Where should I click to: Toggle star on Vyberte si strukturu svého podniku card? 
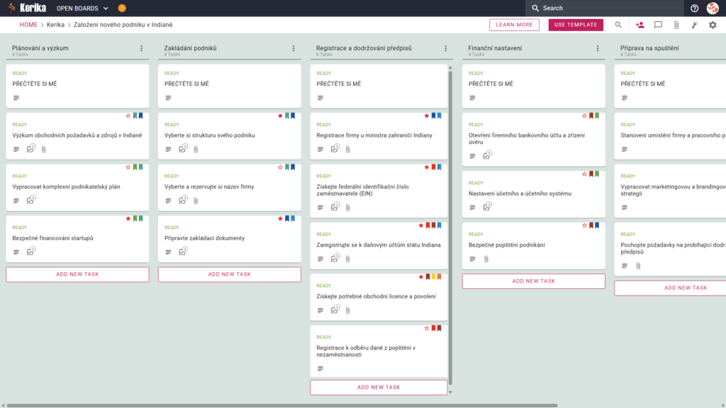tap(280, 115)
